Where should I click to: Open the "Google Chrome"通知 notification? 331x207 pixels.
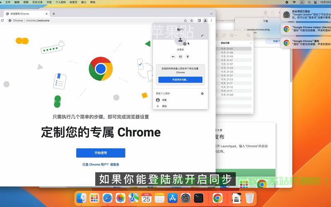click(306, 43)
